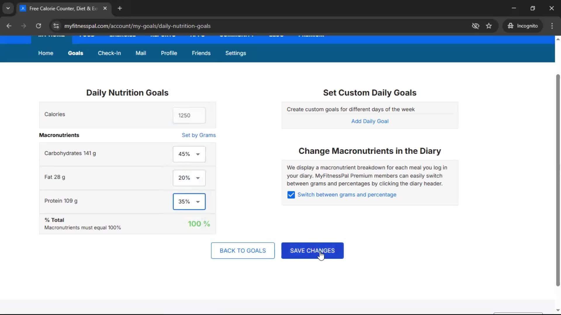The height and width of the screenshot is (315, 561).
Task: Reload the page
Action: tap(38, 26)
